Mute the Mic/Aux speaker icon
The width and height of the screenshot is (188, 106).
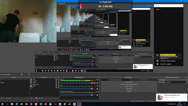(95, 83)
